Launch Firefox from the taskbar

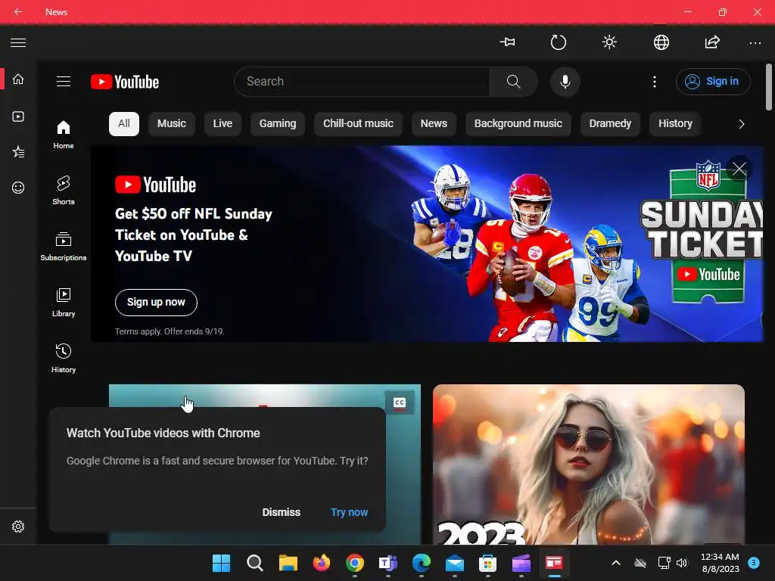pyautogui.click(x=321, y=563)
